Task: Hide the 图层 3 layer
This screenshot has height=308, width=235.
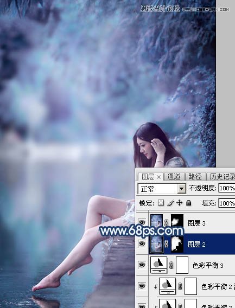Action: [142, 222]
